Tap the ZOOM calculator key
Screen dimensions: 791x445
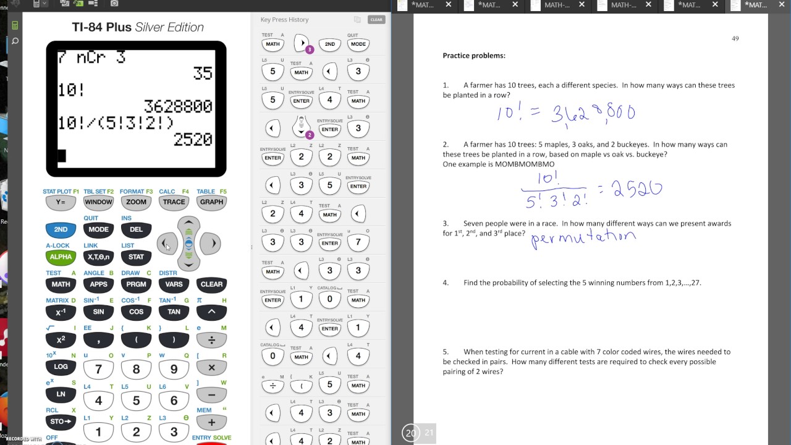[136, 202]
